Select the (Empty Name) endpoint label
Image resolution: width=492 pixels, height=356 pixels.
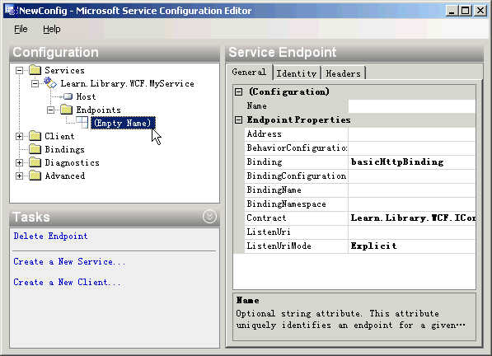(x=123, y=123)
